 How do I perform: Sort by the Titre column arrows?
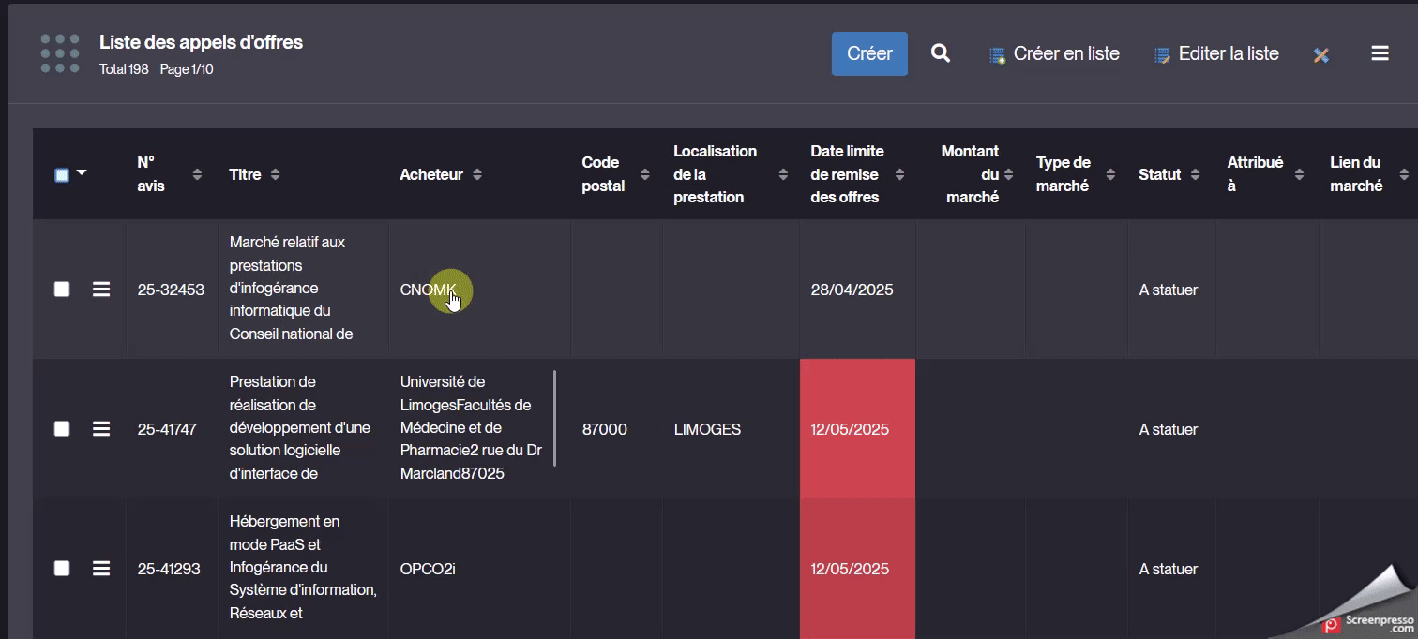(275, 174)
